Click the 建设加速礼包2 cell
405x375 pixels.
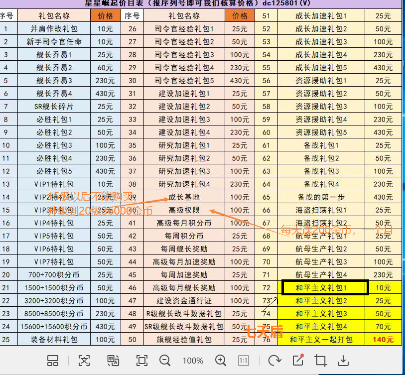tap(184, 107)
